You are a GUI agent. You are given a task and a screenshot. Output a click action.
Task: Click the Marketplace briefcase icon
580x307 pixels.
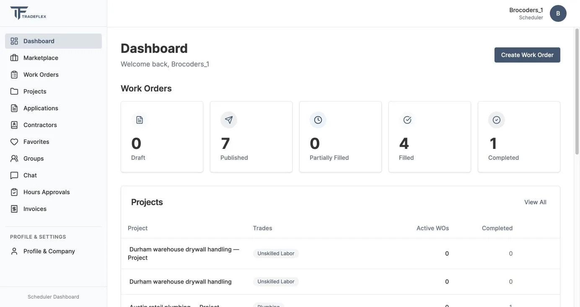tap(14, 58)
